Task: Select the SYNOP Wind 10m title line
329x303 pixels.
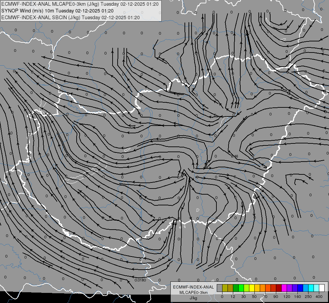Action: coord(57,11)
